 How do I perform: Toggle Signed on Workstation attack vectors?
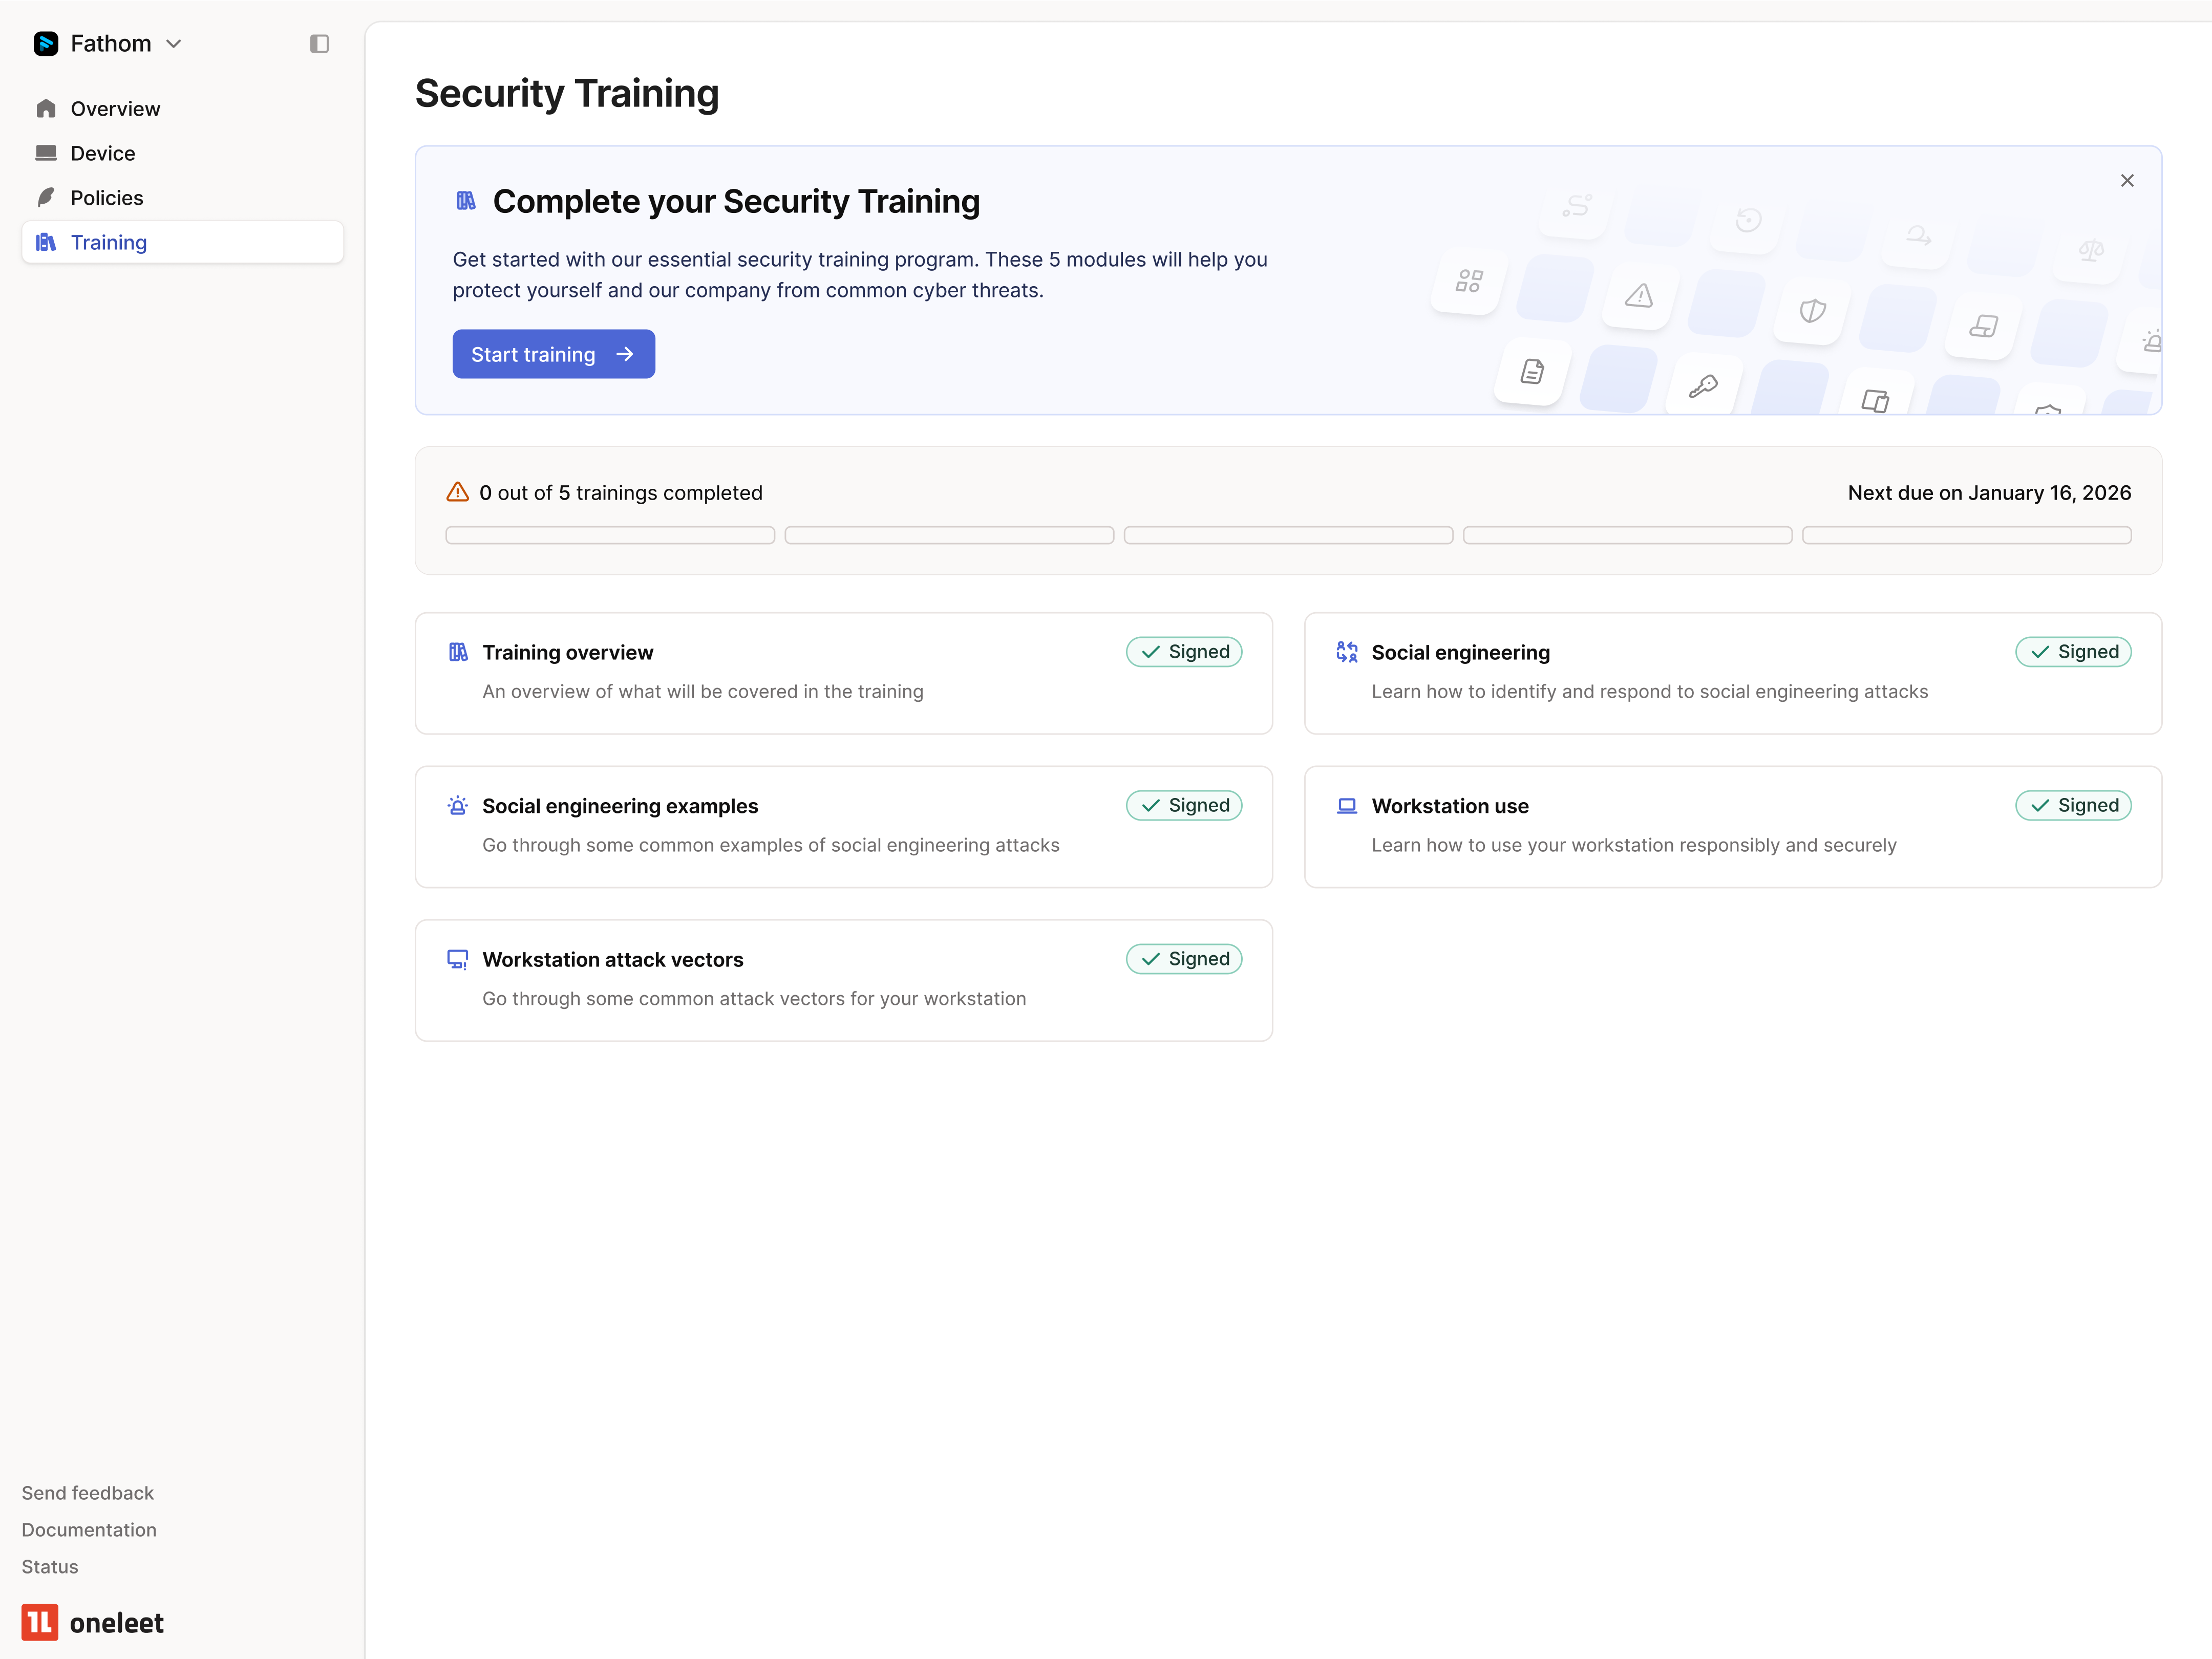[x=1184, y=958]
